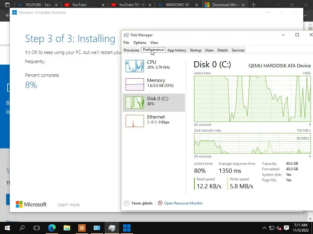Switch to the Startup tab
This screenshot has height=234, width=313.
(x=195, y=50)
